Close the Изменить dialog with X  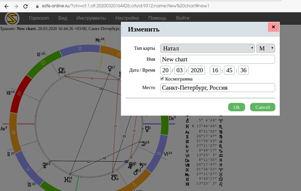coord(273,27)
